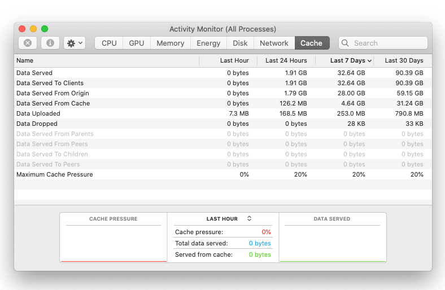Switch to the GPU tab

tap(137, 43)
